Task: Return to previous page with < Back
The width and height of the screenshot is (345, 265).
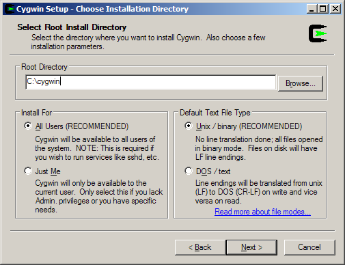Action: [x=200, y=247]
